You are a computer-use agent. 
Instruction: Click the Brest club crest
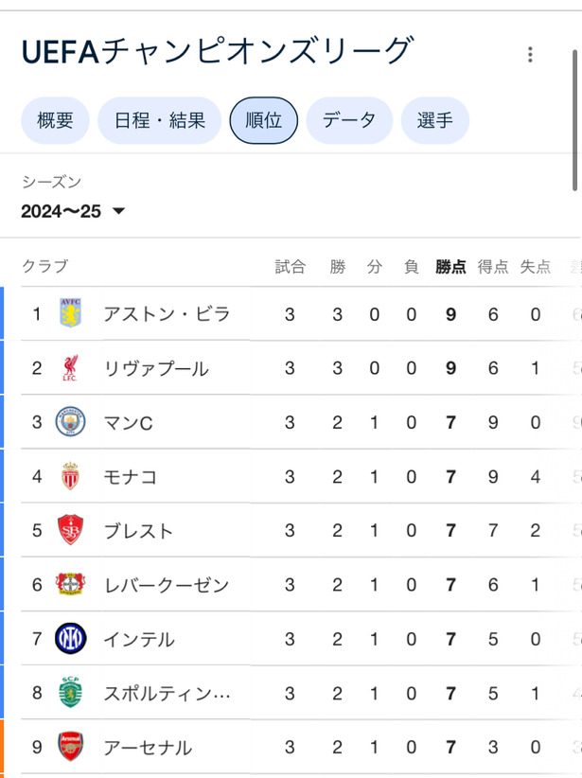[70, 530]
